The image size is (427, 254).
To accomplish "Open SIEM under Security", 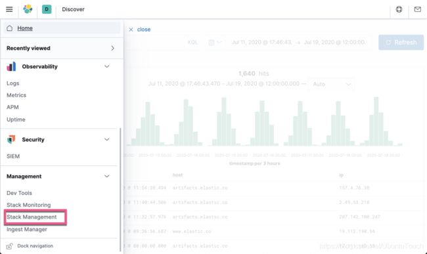I will (x=13, y=156).
